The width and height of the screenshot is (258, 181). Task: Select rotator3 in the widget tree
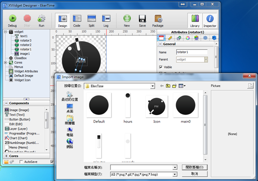26,40
